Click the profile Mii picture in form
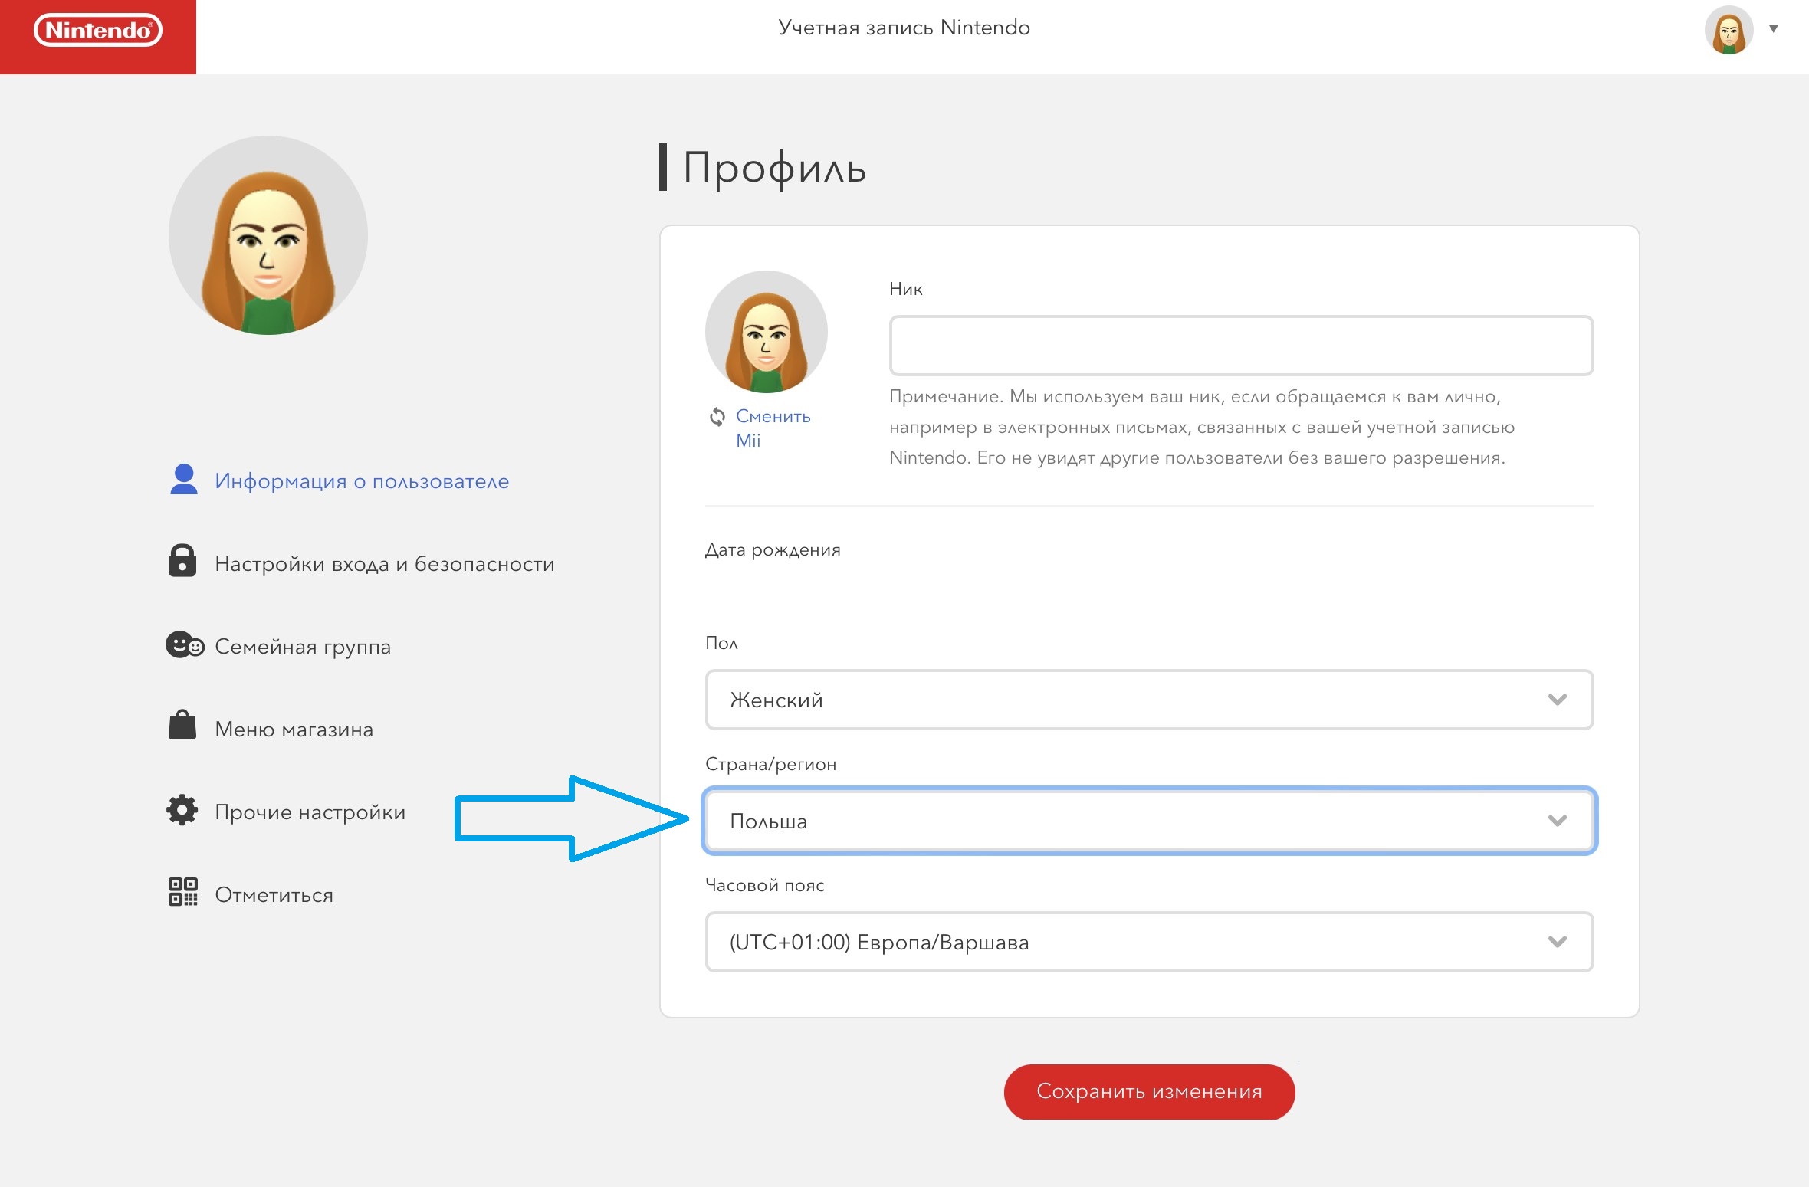The image size is (1809, 1187). pos(767,332)
